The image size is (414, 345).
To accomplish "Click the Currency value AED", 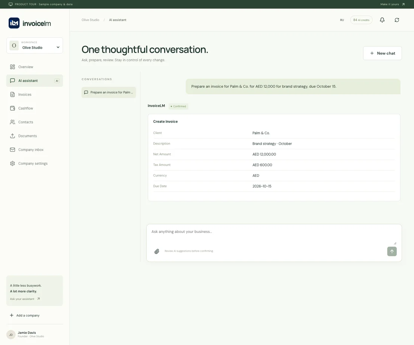I will point(256,176).
